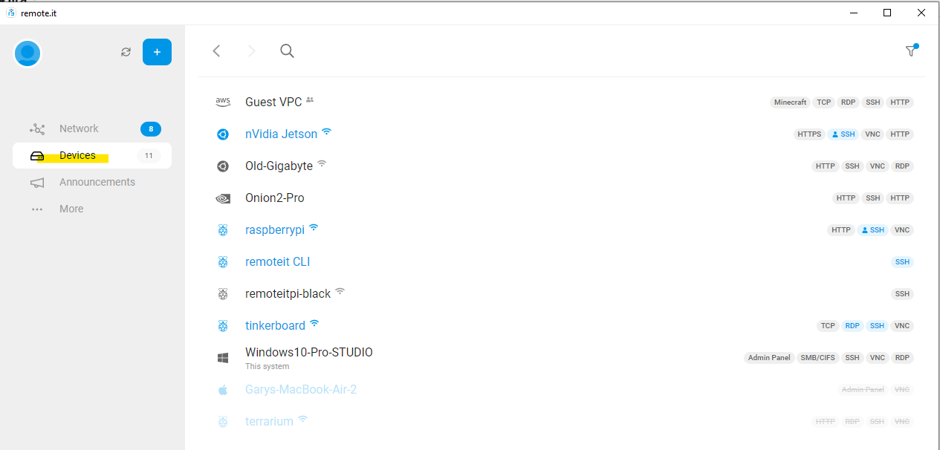Viewport: 940px width, 450px height.
Task: Click the RDP tag on Guest VPC
Action: [x=848, y=102]
